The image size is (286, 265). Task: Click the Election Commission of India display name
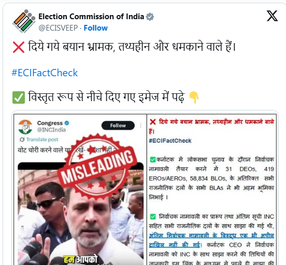point(91,17)
